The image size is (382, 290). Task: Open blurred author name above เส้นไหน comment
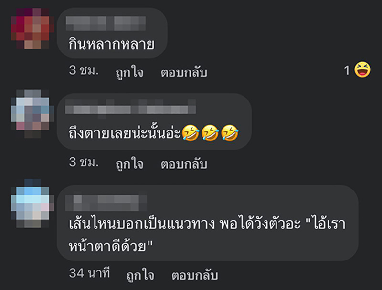[106, 202]
